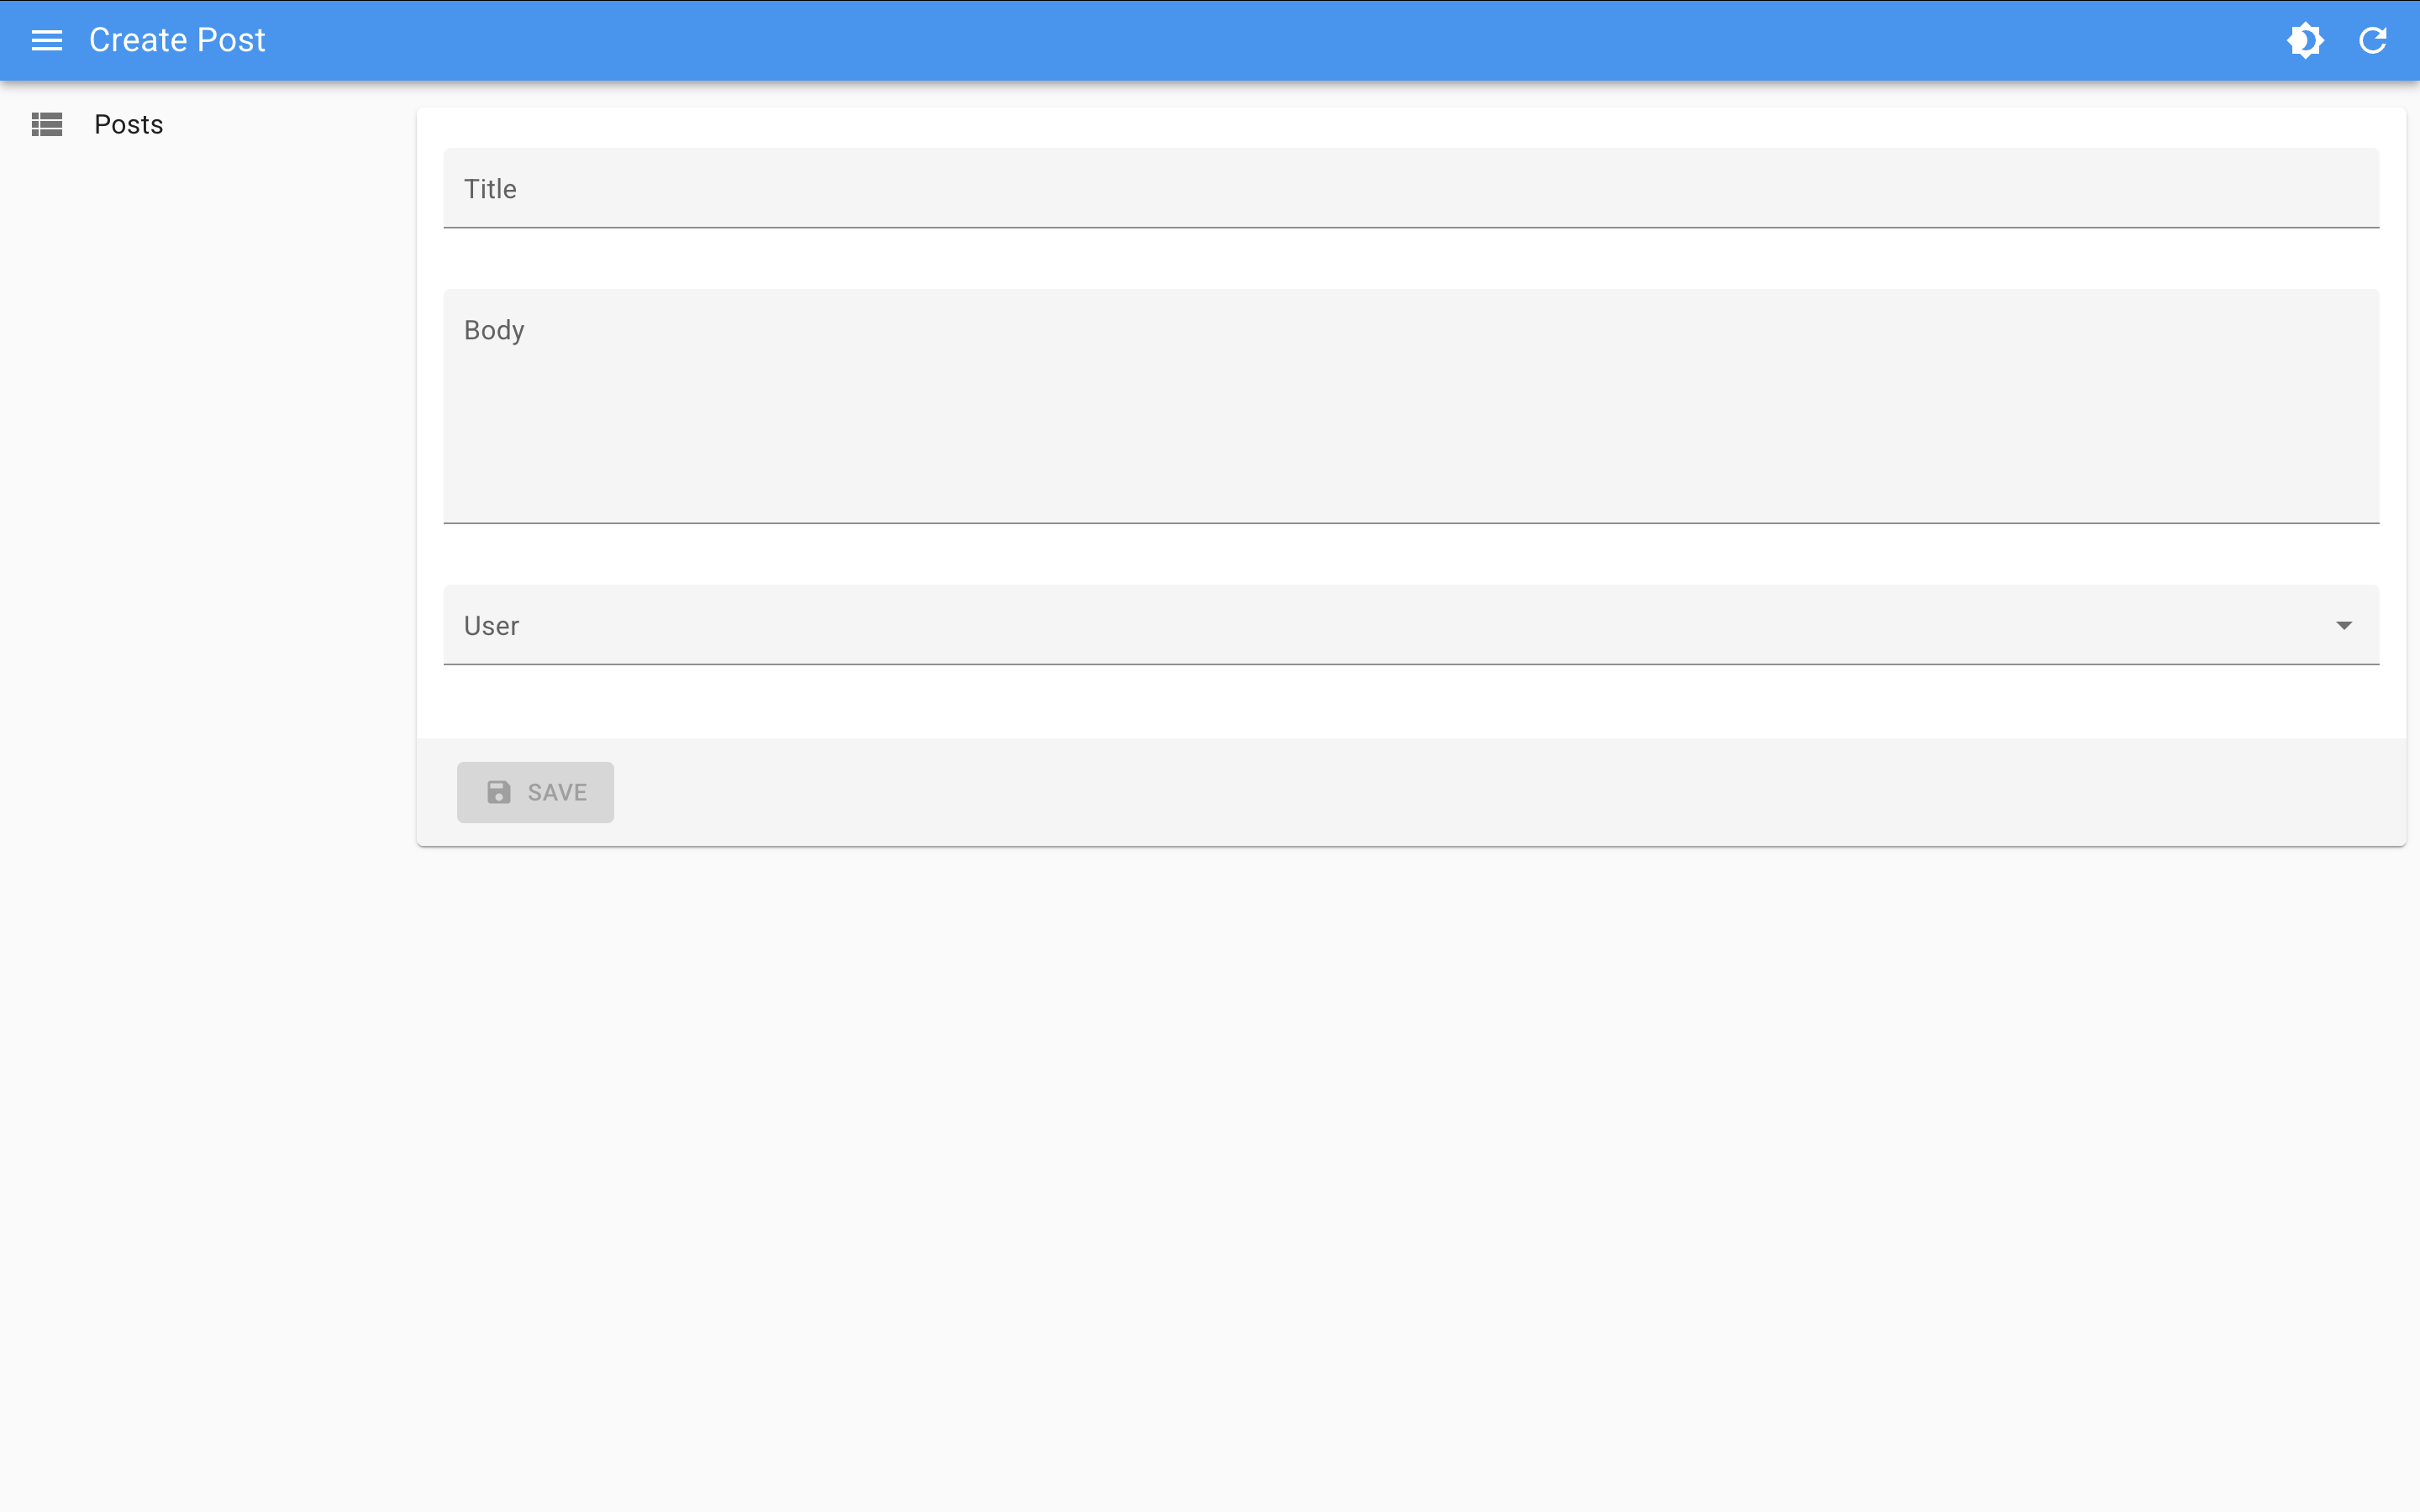Click the refresh icon in app bar

pyautogui.click(x=2373, y=40)
